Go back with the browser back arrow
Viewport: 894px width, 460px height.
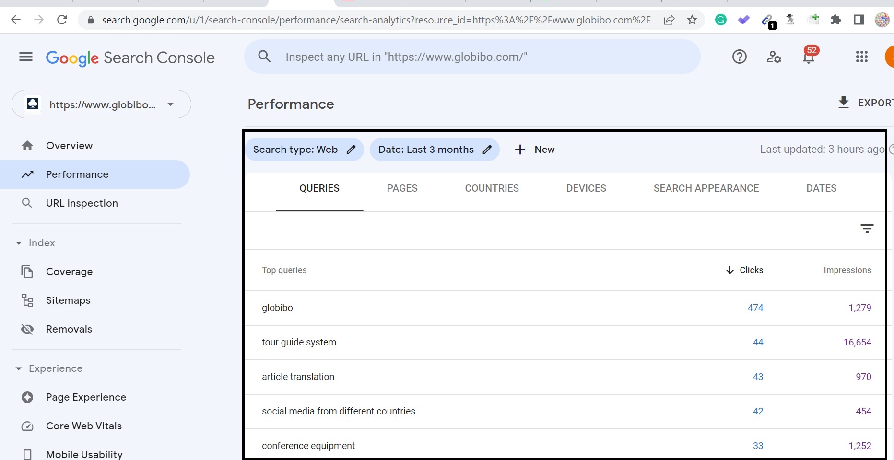(x=16, y=20)
